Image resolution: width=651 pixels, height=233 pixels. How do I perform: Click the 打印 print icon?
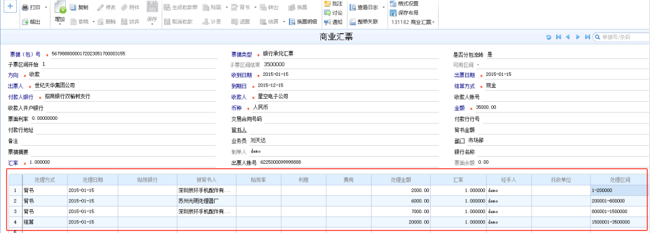coord(25,7)
